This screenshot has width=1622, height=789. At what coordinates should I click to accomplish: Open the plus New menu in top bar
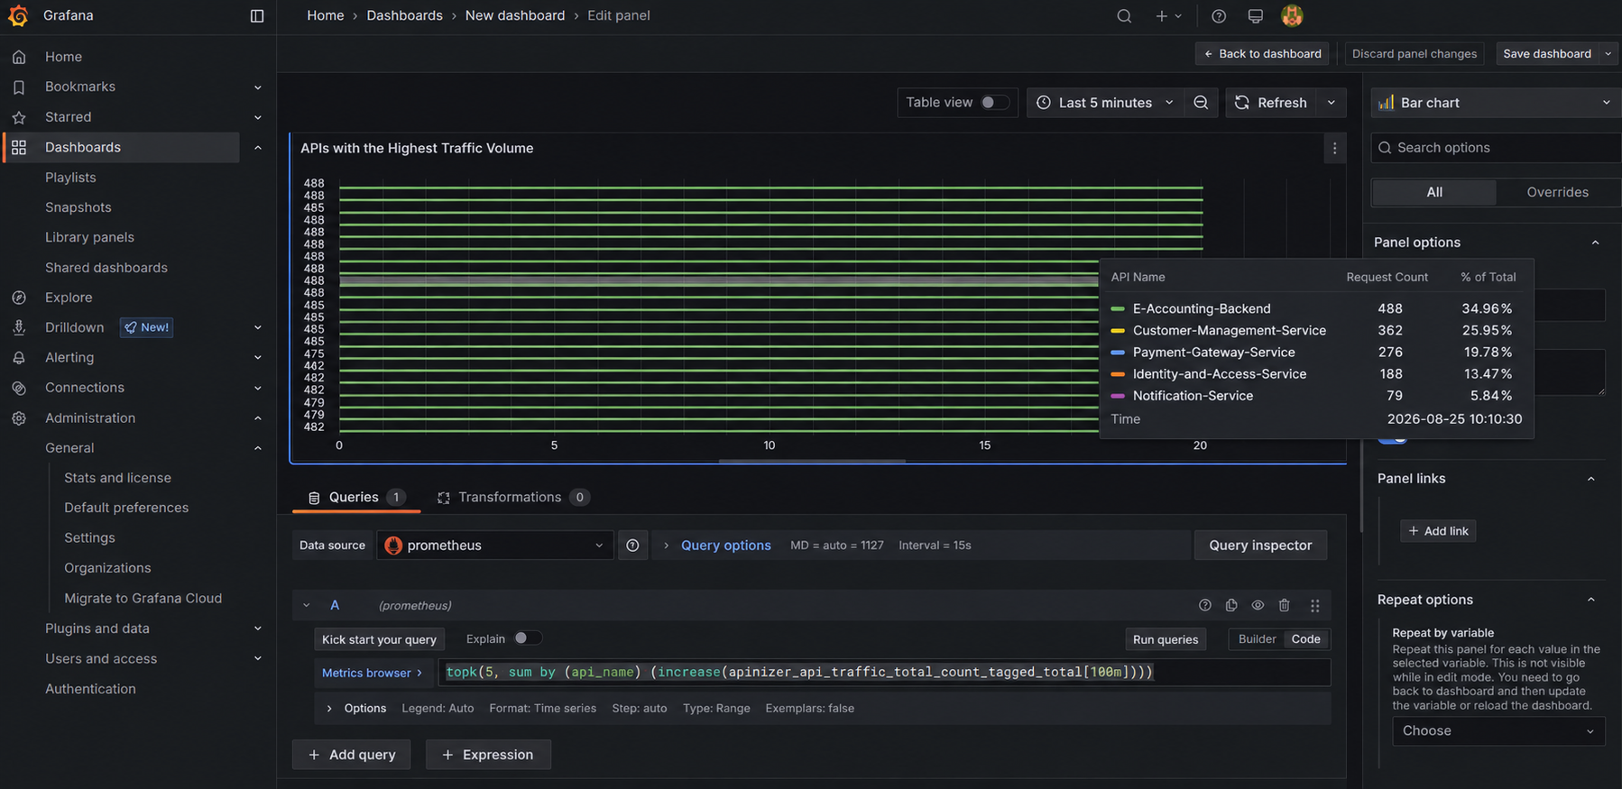click(x=1168, y=15)
